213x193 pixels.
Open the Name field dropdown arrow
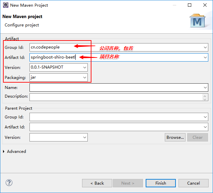coord(205,88)
